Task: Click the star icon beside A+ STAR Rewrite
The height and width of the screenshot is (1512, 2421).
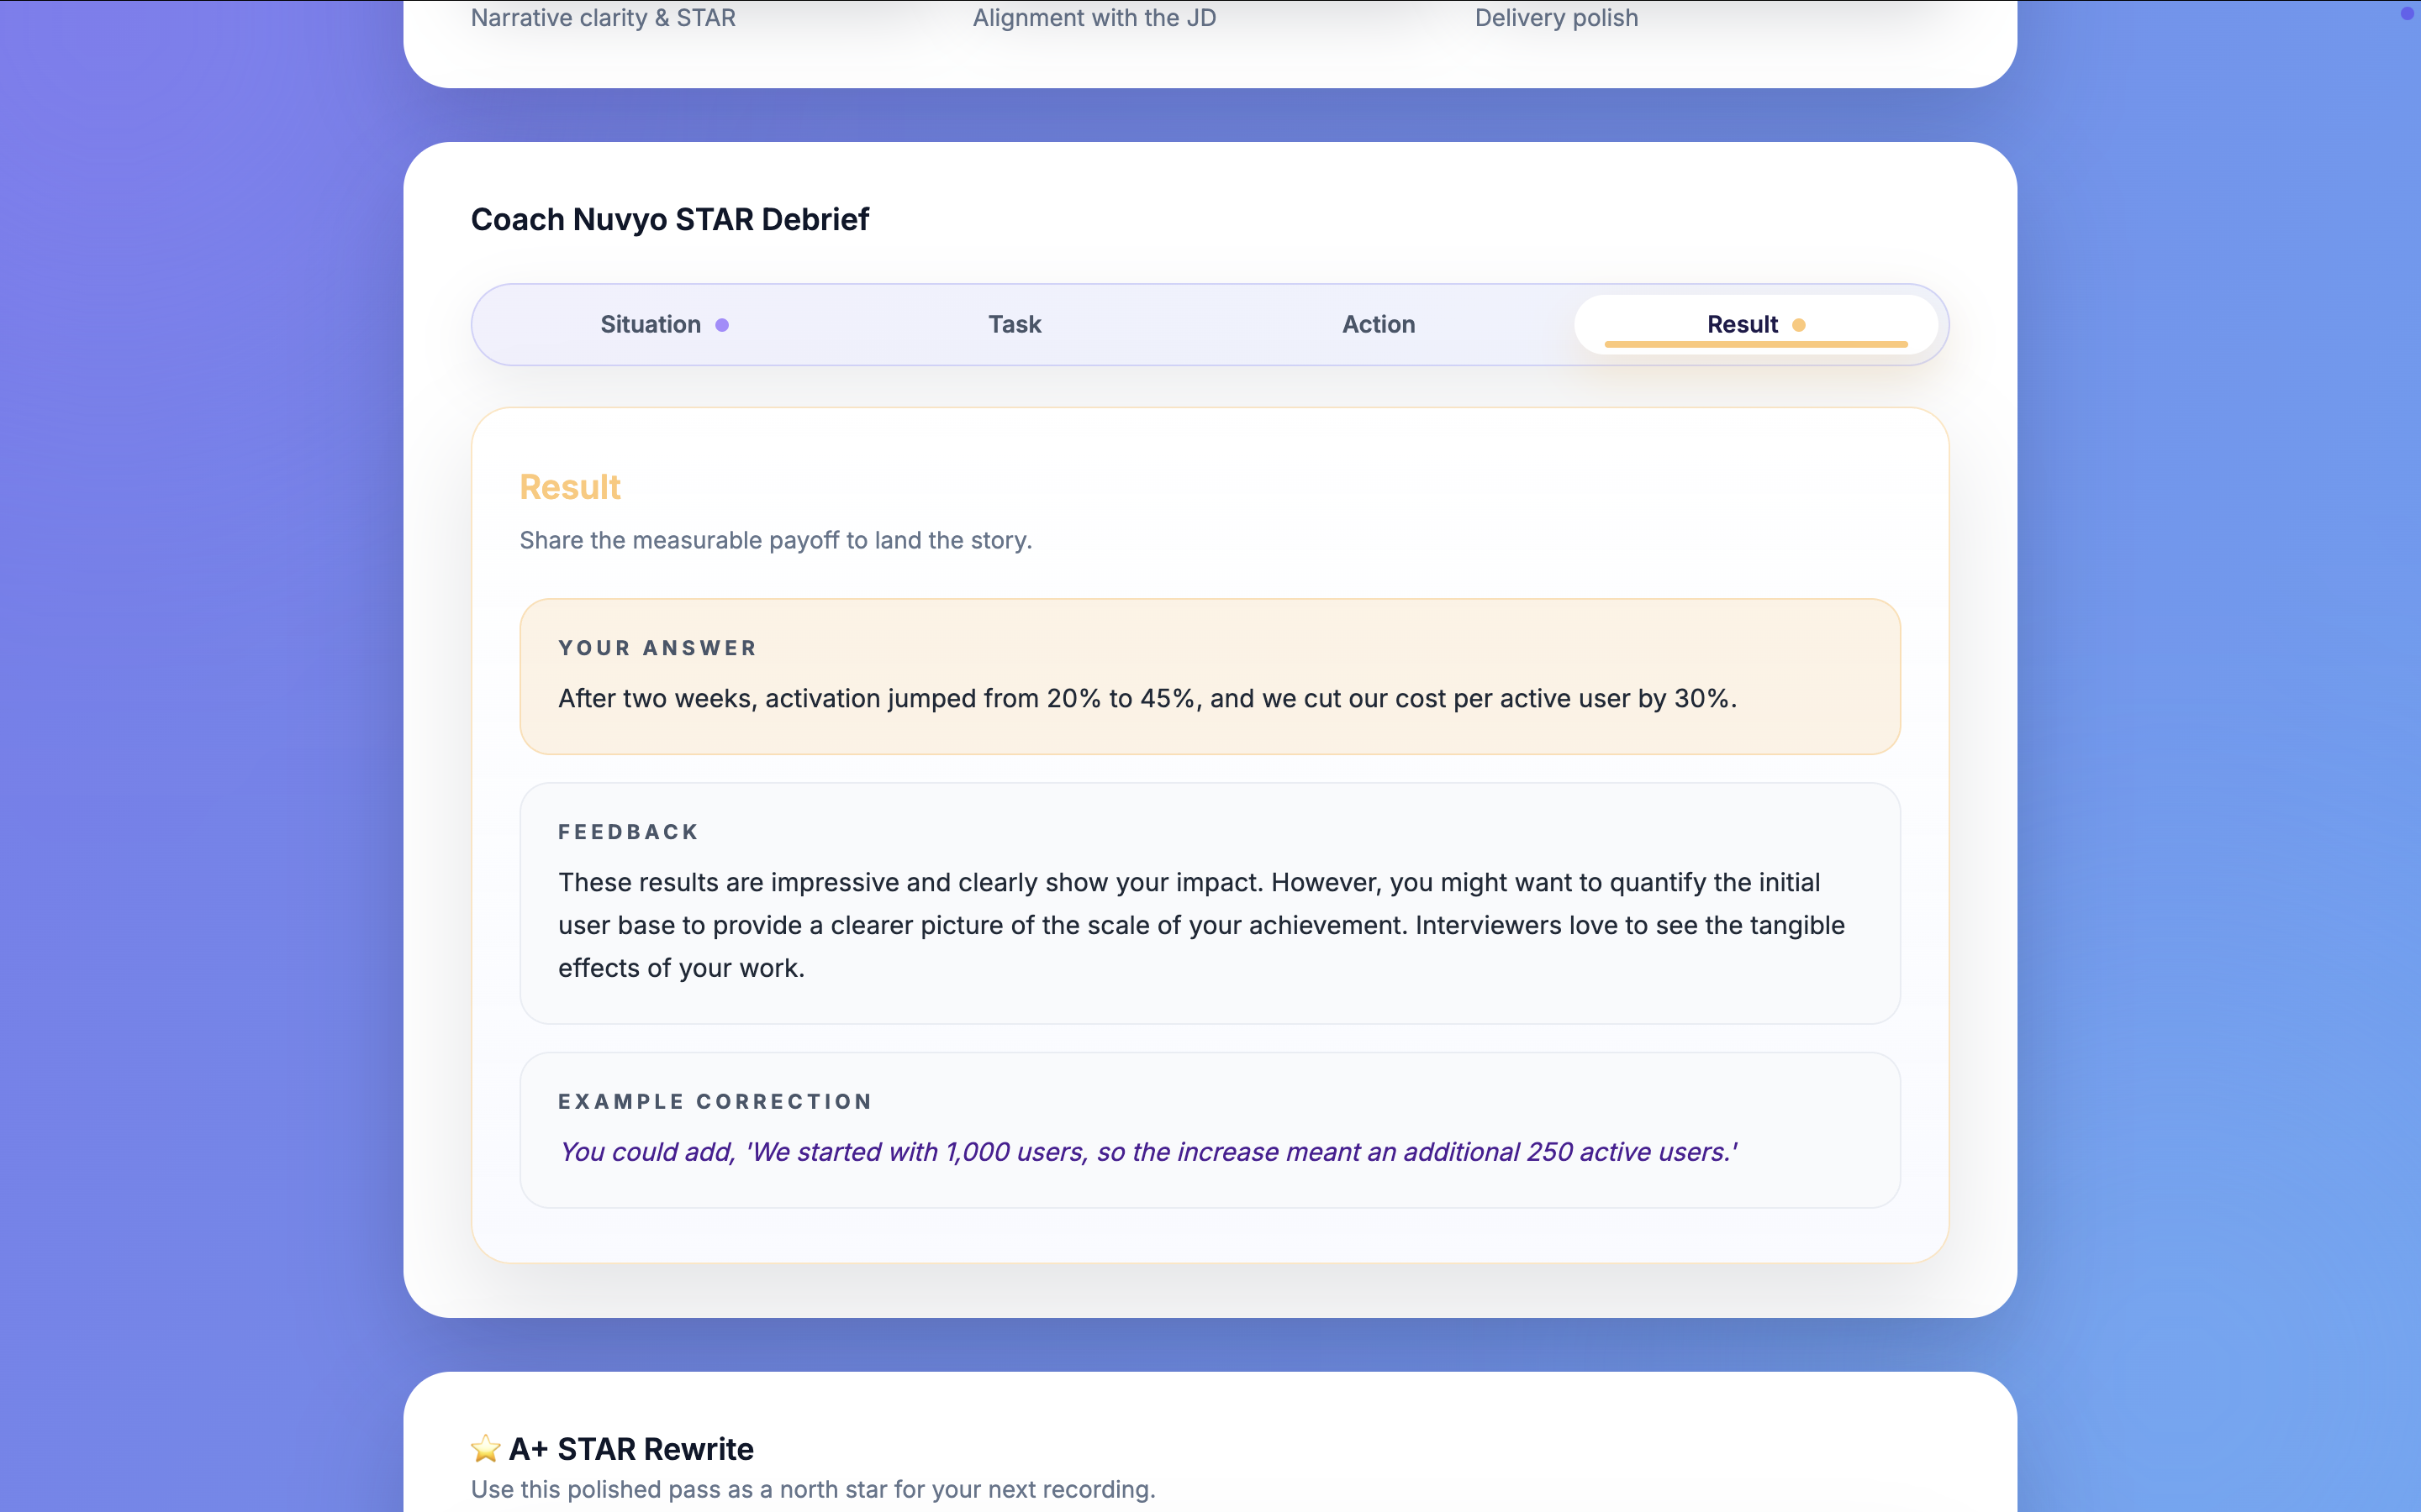Action: pos(486,1448)
